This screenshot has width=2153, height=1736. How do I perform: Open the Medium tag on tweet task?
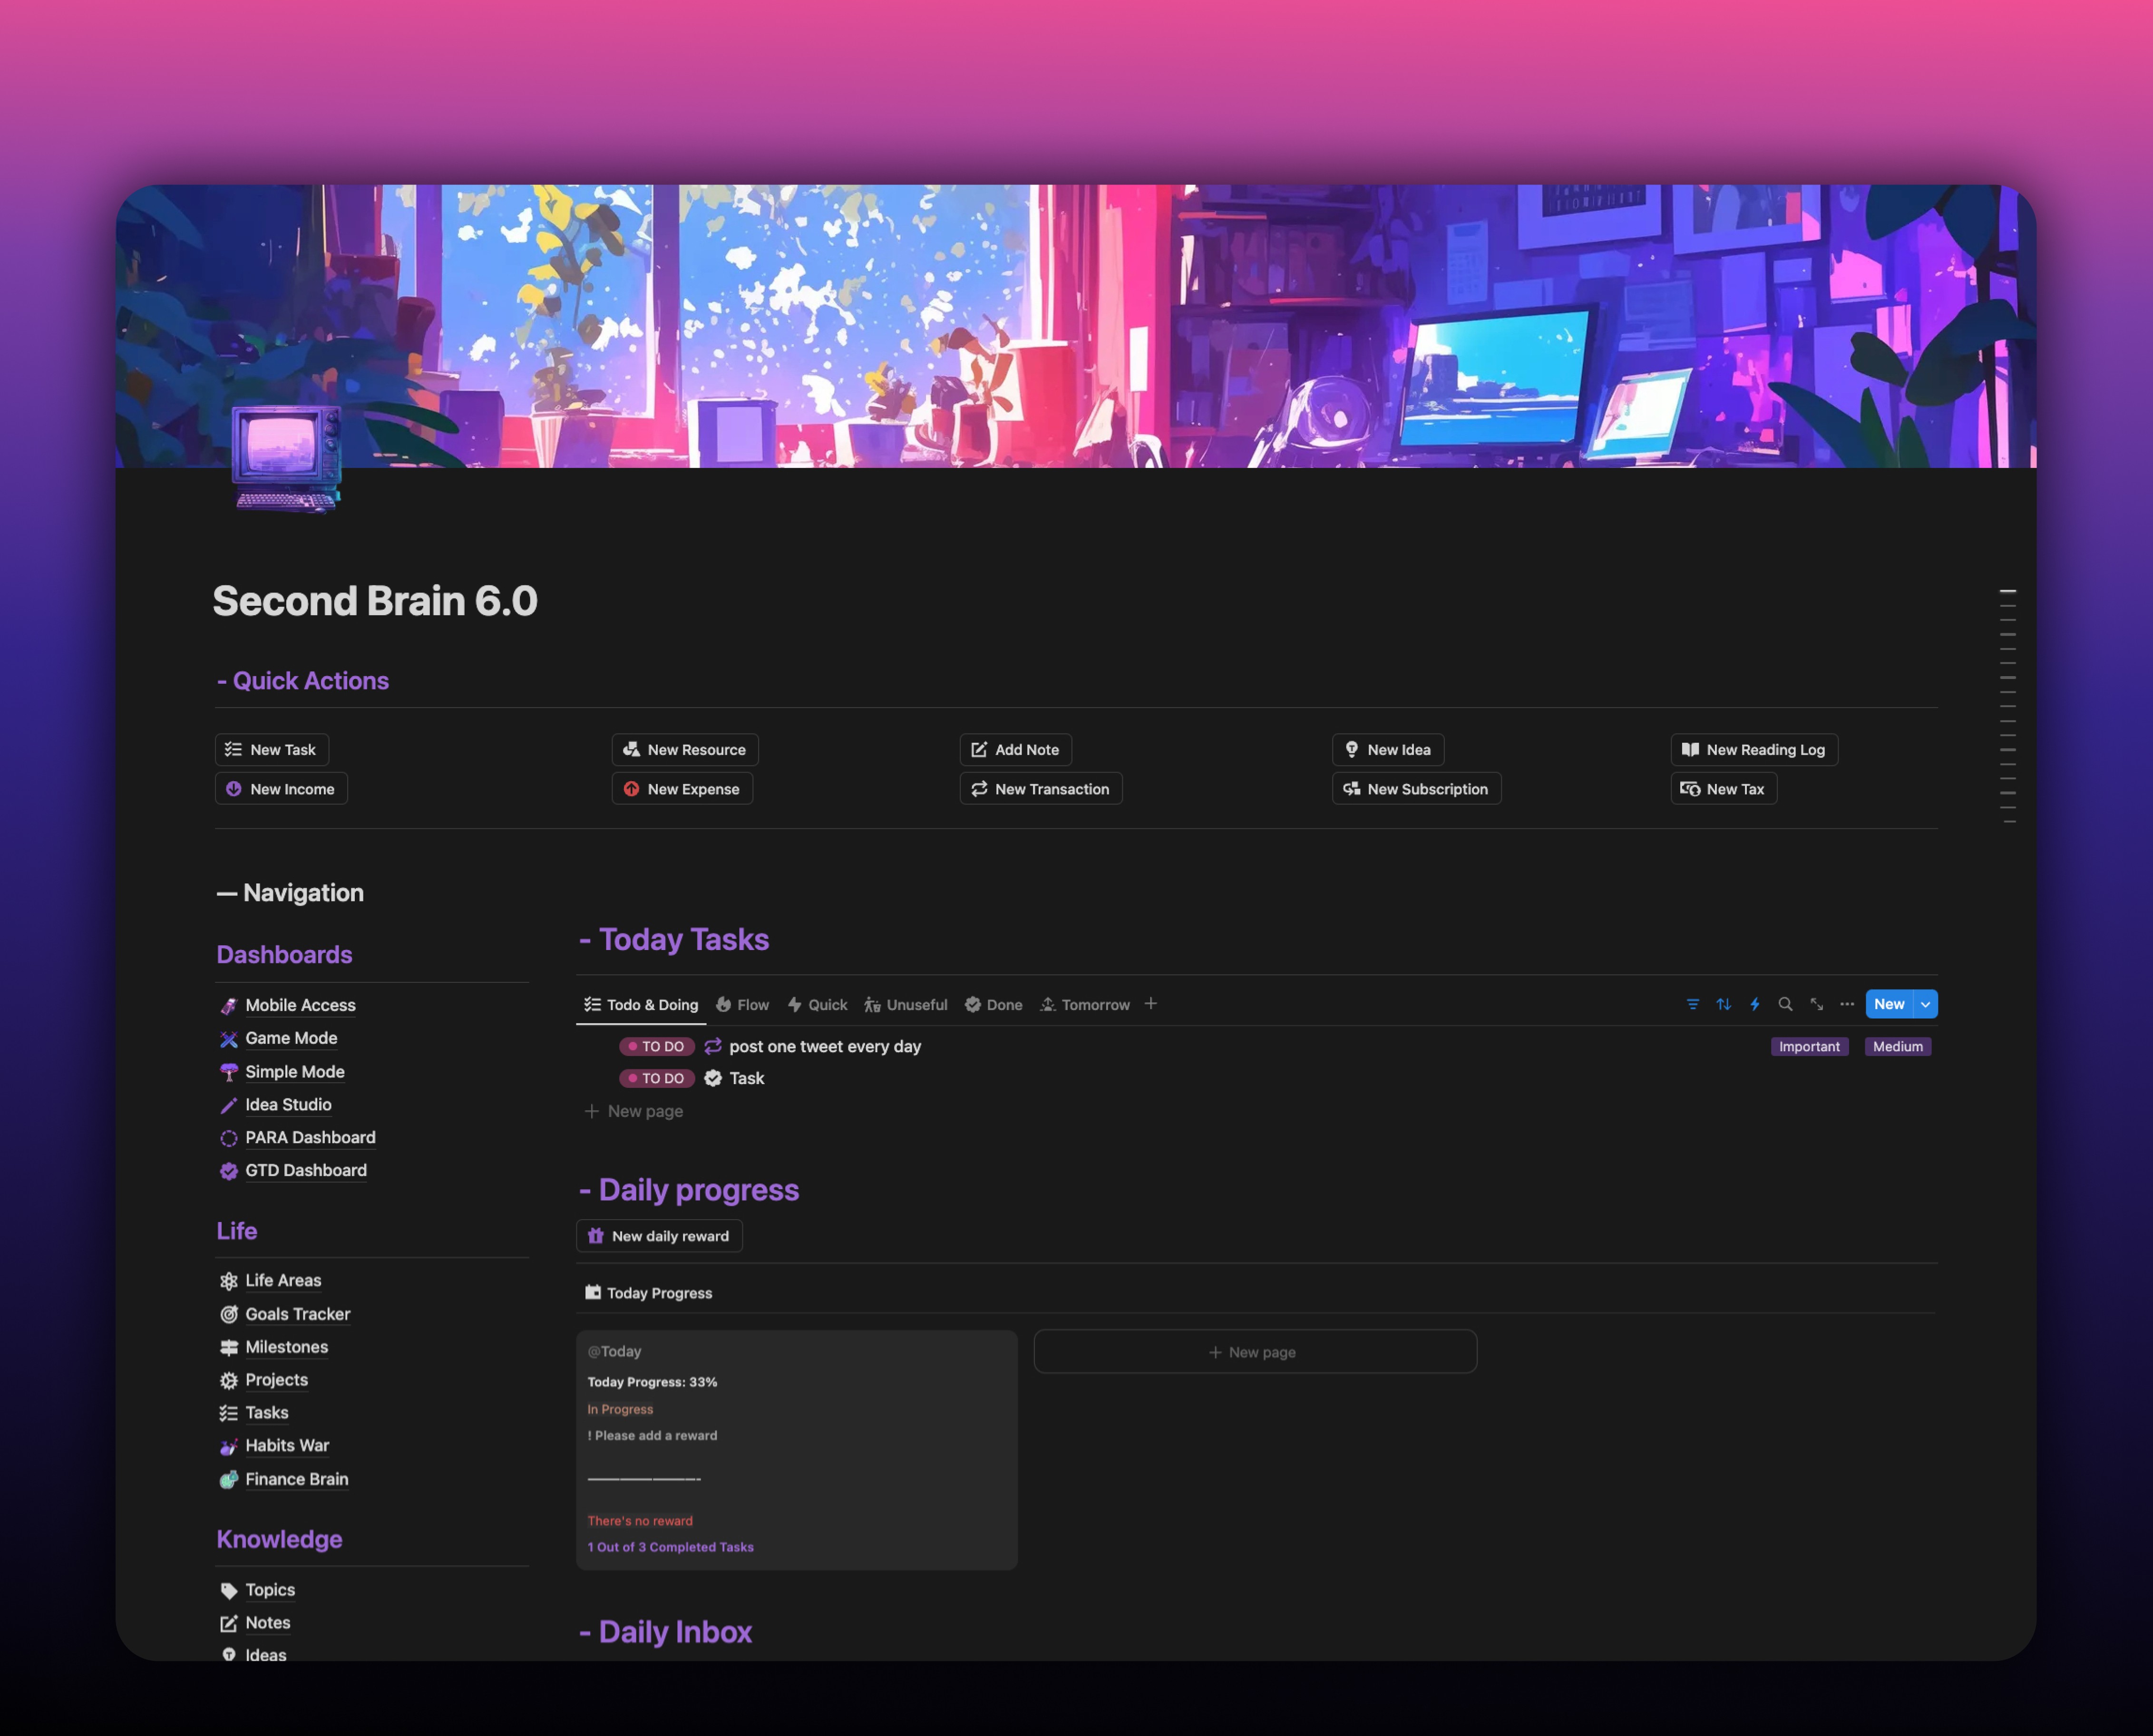(1897, 1046)
